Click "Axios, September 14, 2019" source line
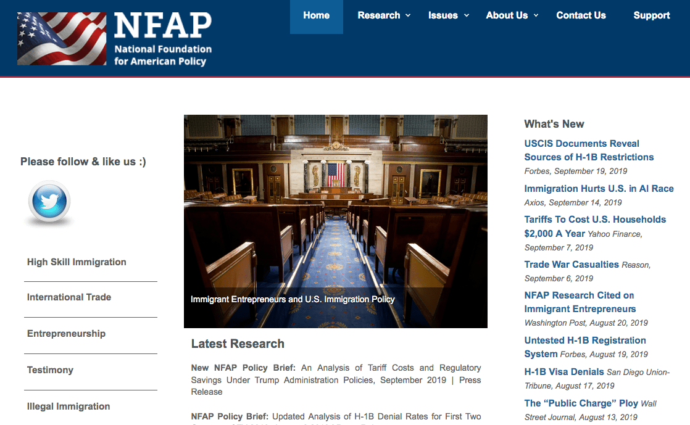The height and width of the screenshot is (425, 690). (573, 202)
